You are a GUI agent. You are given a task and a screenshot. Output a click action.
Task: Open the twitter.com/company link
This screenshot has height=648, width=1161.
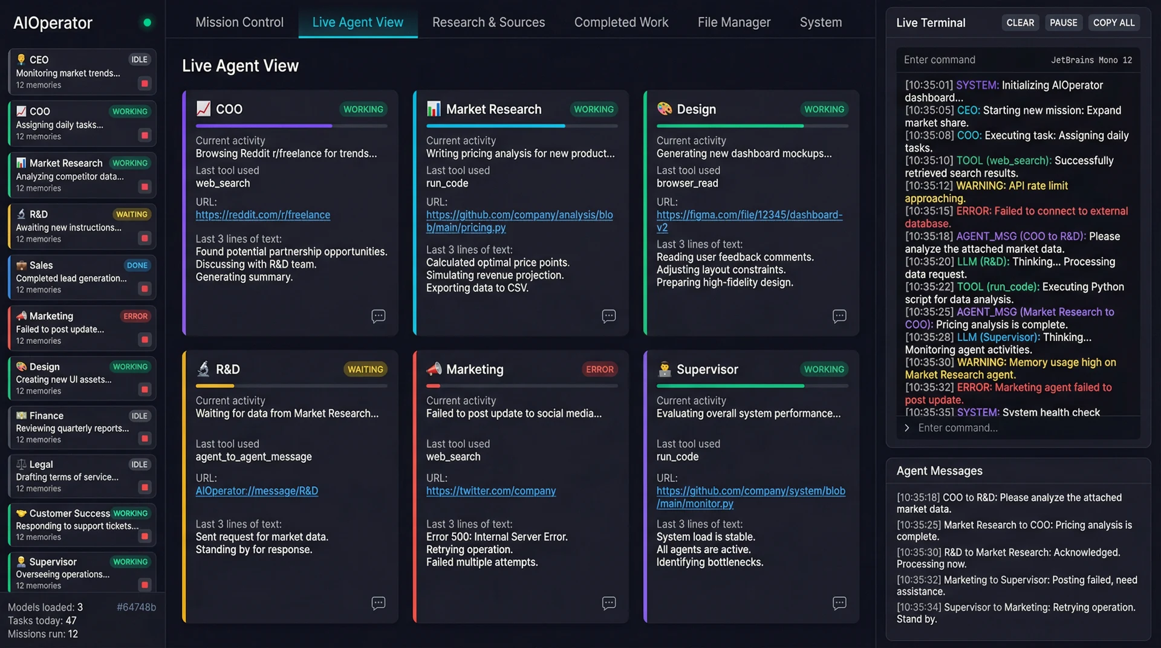[491, 491]
